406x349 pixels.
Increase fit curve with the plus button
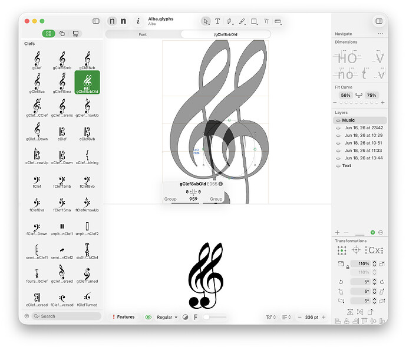pyautogui.click(x=382, y=103)
